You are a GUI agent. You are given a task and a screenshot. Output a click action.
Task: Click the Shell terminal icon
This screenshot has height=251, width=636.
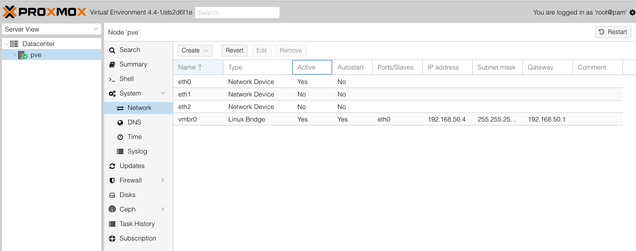[x=112, y=79]
